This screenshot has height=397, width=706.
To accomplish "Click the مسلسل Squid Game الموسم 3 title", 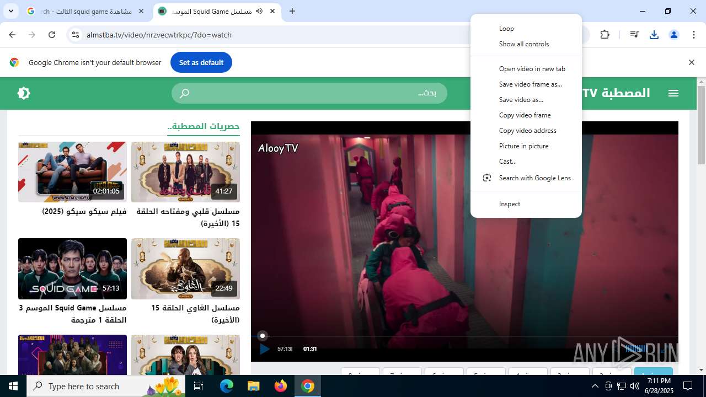I will [73, 314].
